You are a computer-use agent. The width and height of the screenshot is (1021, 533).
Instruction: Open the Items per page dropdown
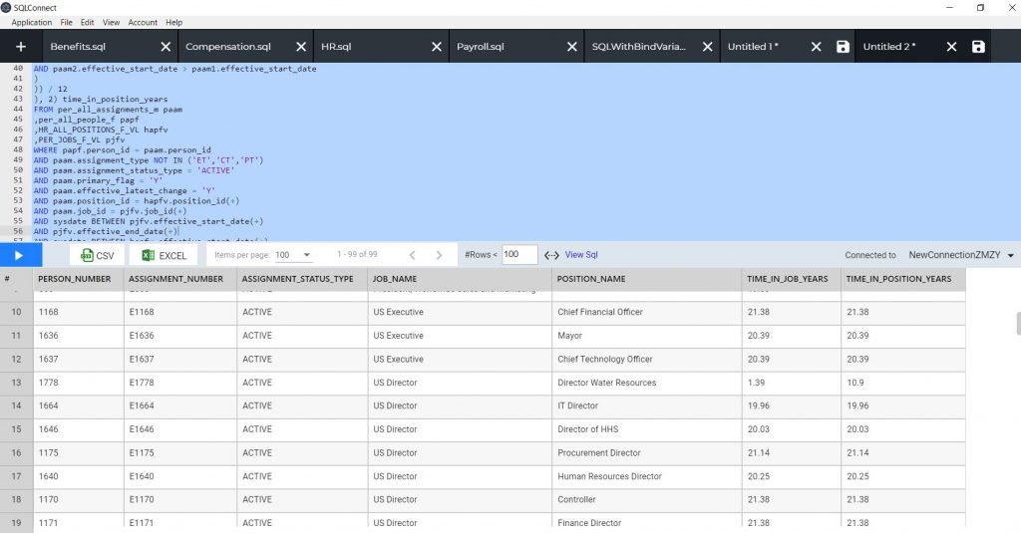click(x=293, y=254)
